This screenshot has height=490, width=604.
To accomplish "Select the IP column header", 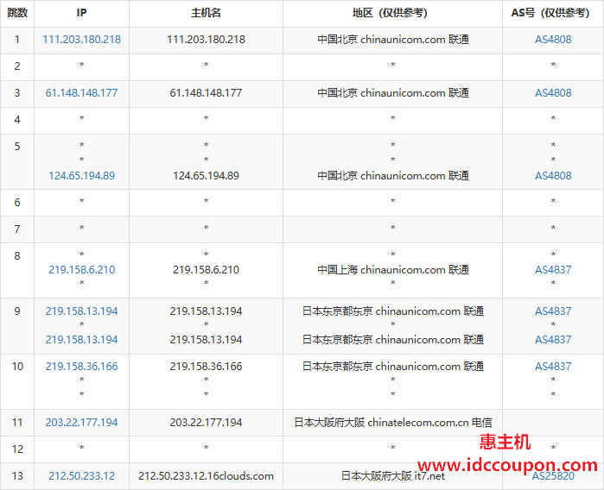I will 82,13.
